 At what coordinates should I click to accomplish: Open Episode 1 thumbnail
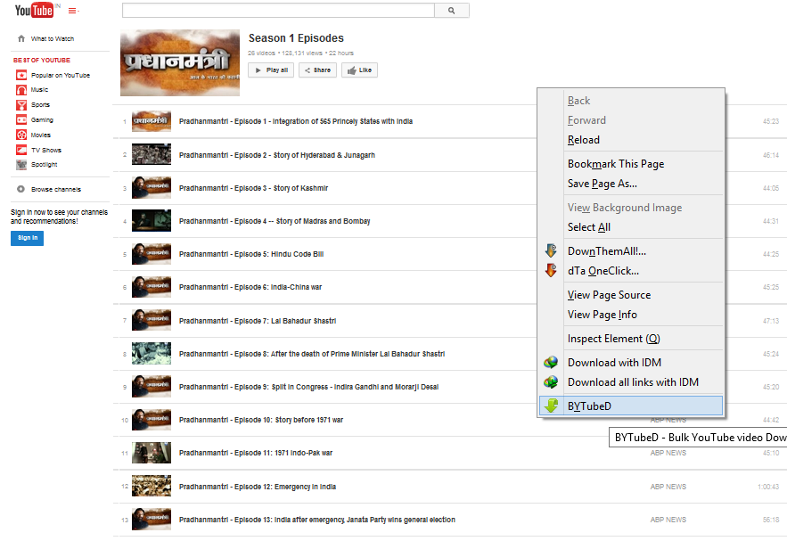[x=152, y=121]
